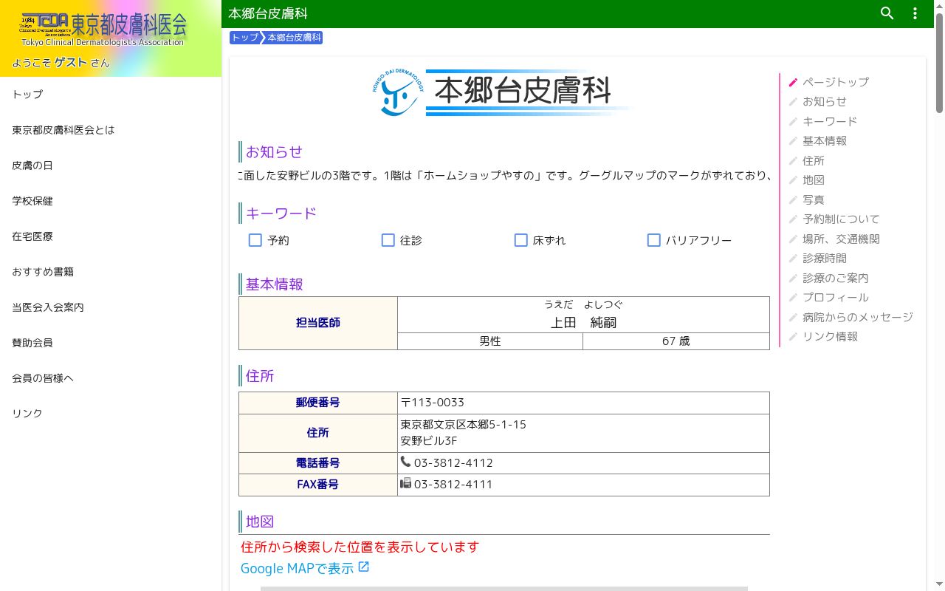Jump to 住所 in page contents
945x591 pixels.
[814, 160]
